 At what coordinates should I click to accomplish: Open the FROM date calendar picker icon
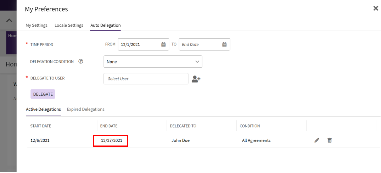tap(163, 45)
